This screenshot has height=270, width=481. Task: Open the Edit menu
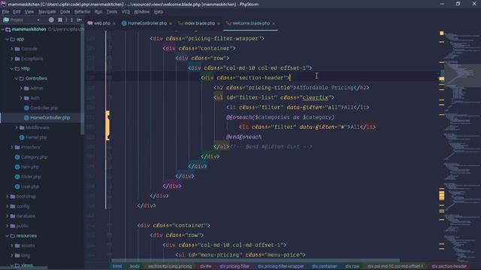(17, 12)
